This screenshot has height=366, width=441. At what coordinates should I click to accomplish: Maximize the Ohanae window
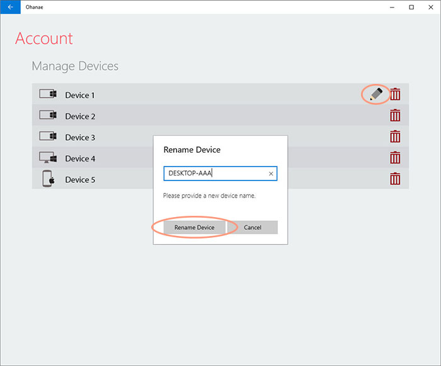[x=411, y=7]
